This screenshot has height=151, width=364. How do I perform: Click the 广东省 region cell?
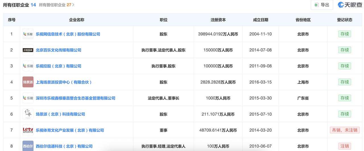(x=303, y=98)
